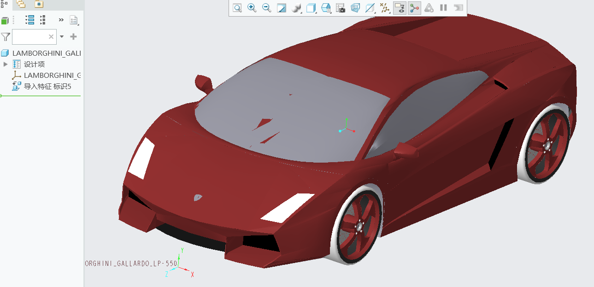This screenshot has width=594, height=287.
Task: Click the simulation display triangle icon
Action: [429, 8]
